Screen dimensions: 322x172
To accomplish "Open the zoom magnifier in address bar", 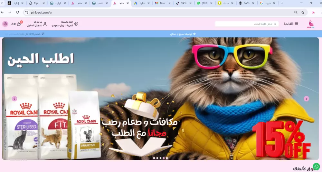I will [296, 12].
